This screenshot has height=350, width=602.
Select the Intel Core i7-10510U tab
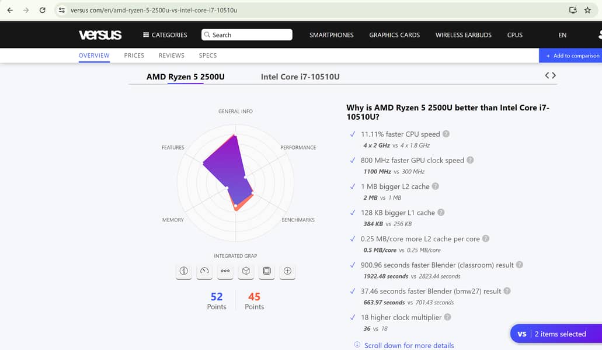(x=300, y=77)
